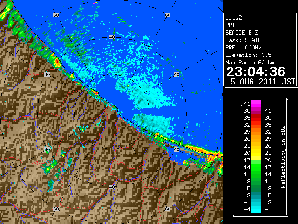This screenshot has width=298, height=224.
Task: Select the Task: SEAICE_B line
Action: pos(248,40)
